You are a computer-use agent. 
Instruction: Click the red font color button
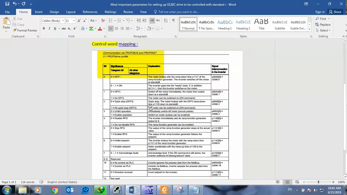(100, 28)
